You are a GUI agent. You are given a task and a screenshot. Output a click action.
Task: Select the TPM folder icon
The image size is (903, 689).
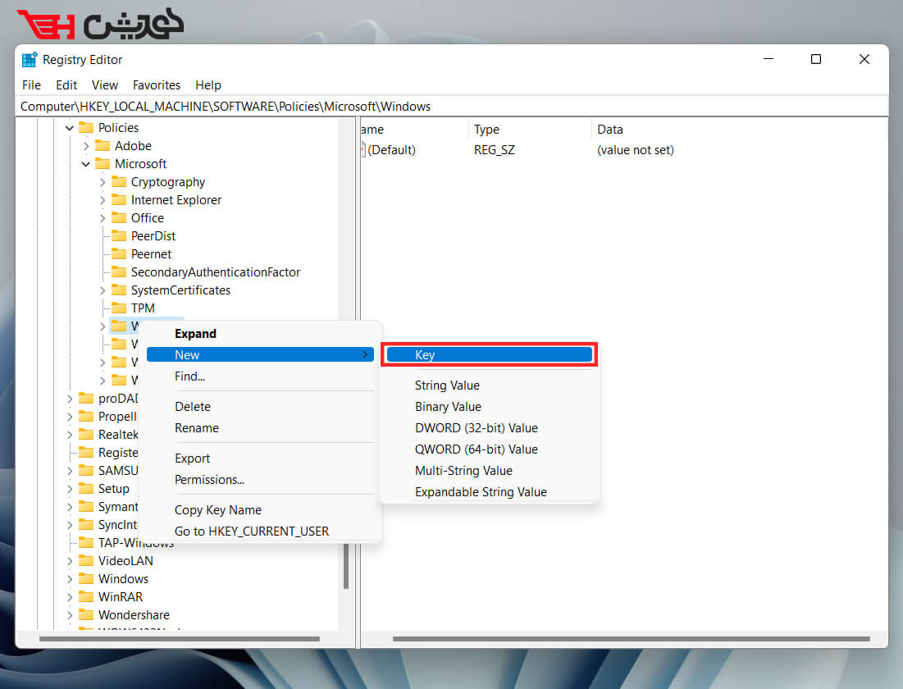click(118, 308)
